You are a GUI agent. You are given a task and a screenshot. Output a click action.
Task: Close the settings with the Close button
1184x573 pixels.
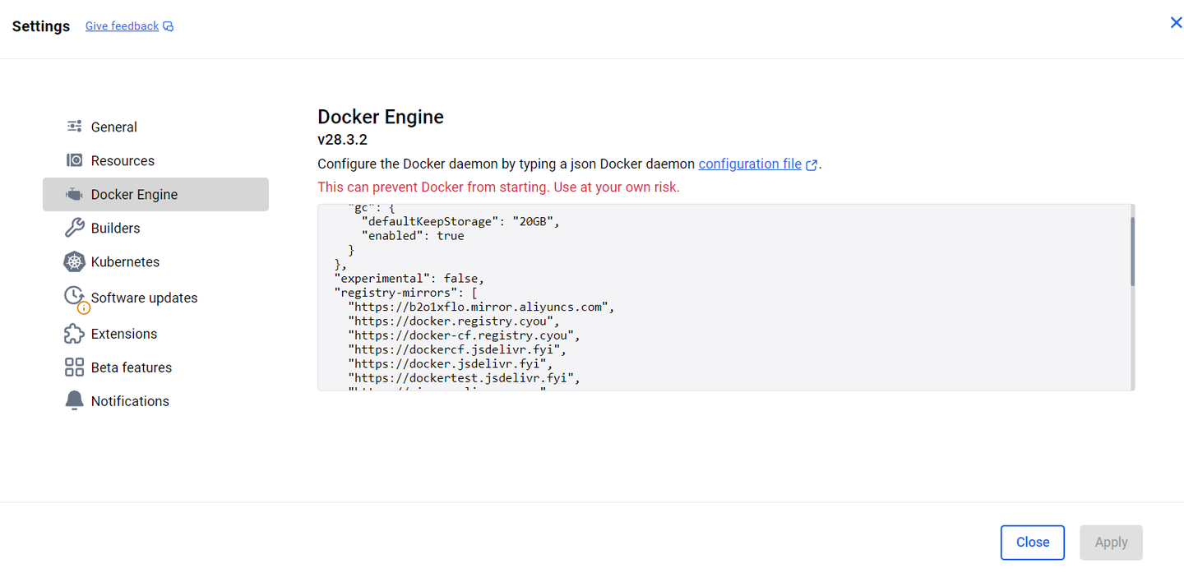click(x=1032, y=543)
